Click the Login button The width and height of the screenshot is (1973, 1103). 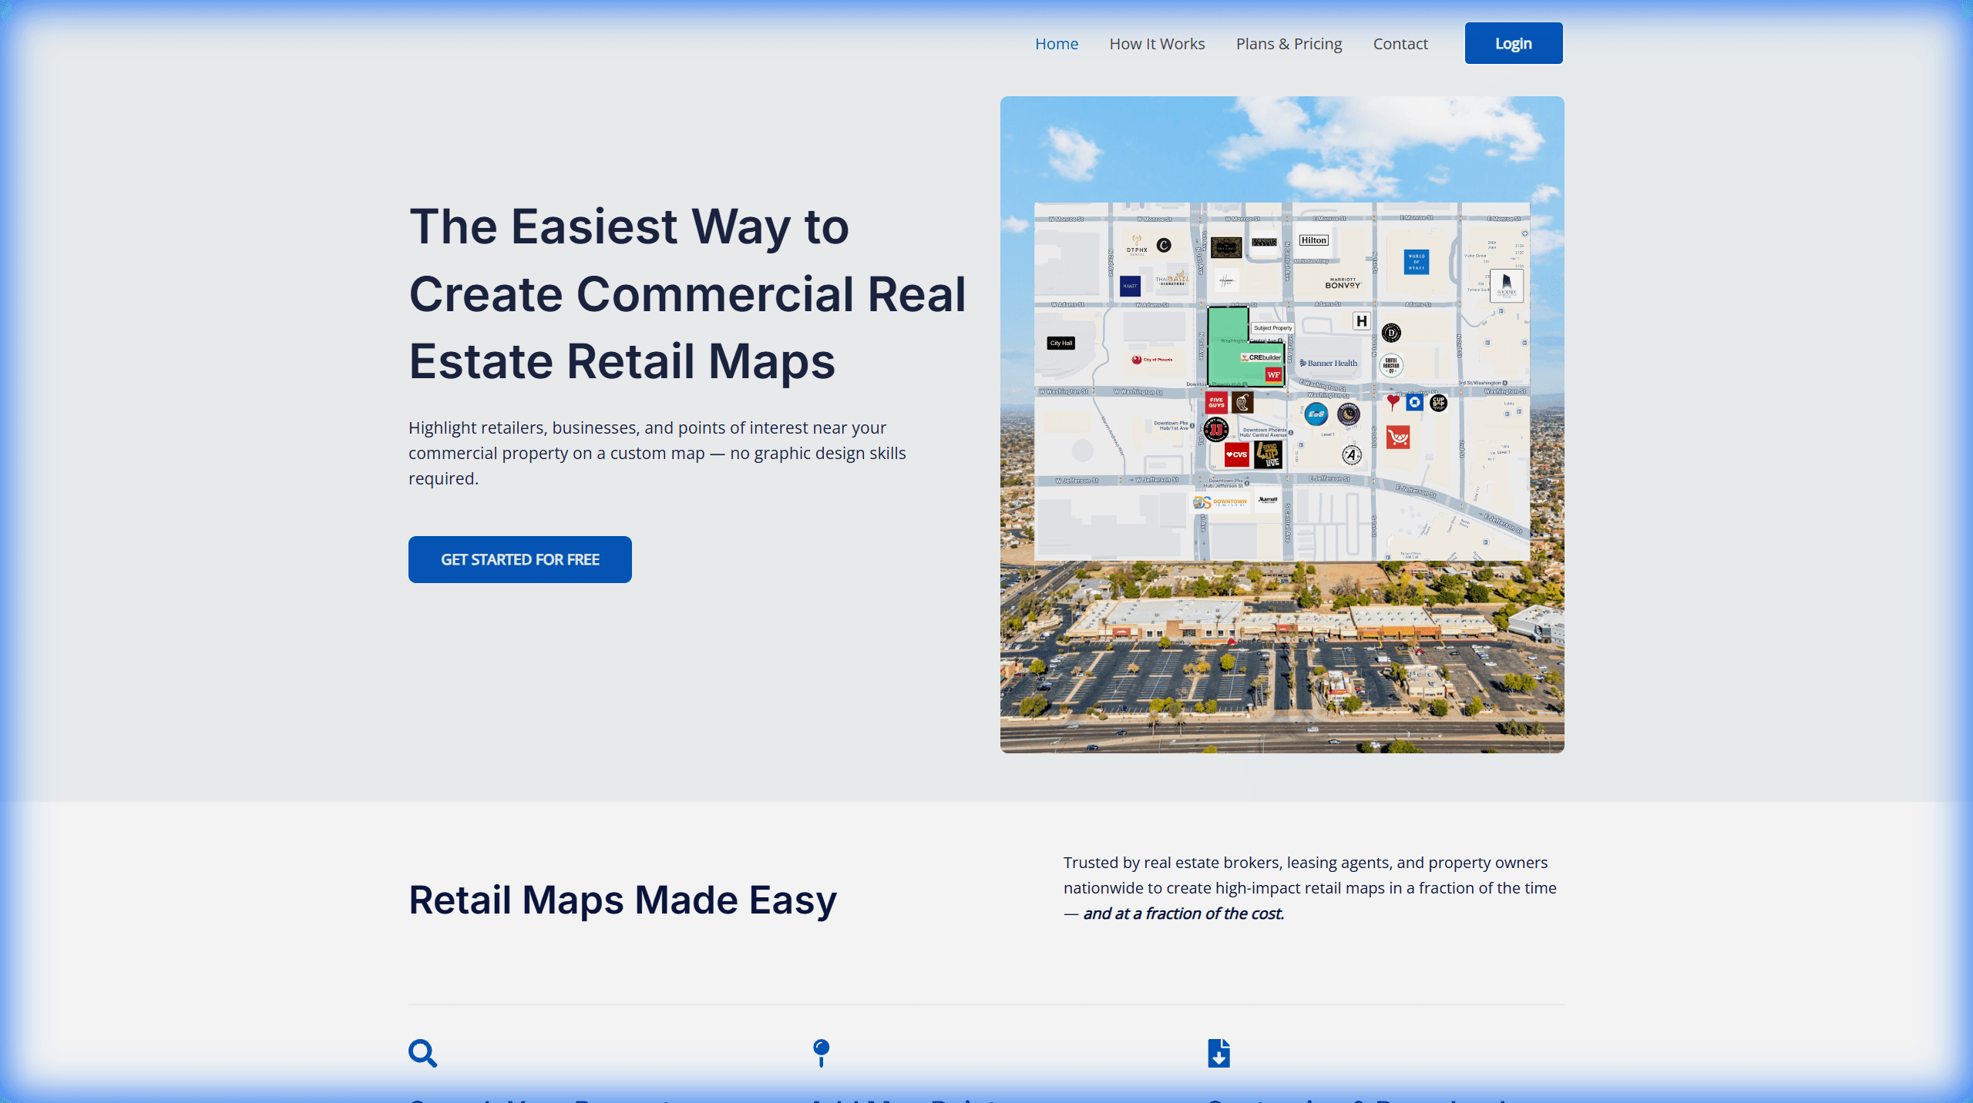click(x=1513, y=43)
